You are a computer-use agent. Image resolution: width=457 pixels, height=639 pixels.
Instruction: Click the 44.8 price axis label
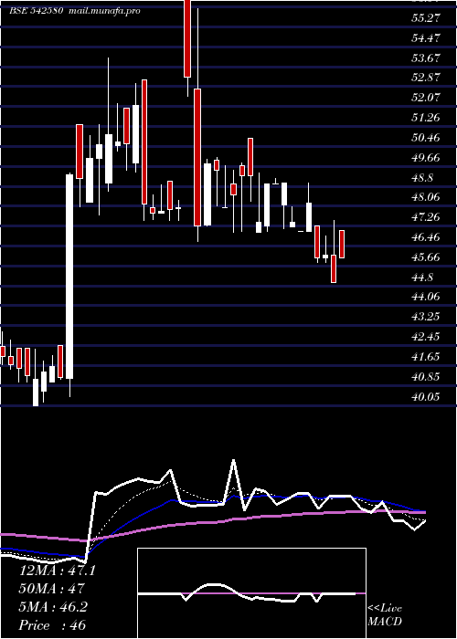point(423,277)
